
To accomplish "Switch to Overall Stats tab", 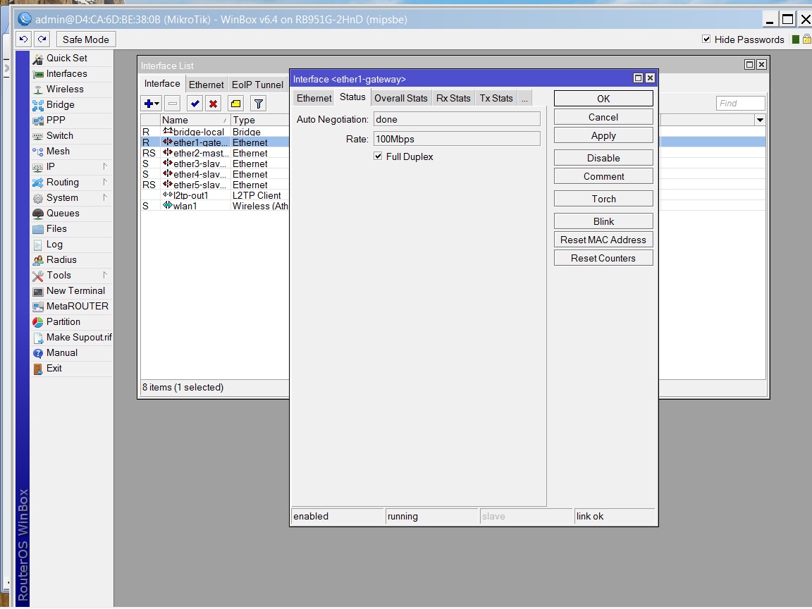I will pos(401,99).
